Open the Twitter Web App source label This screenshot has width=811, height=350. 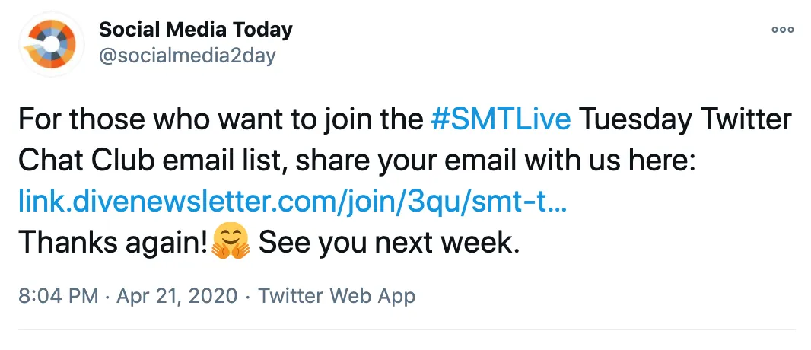pos(336,295)
